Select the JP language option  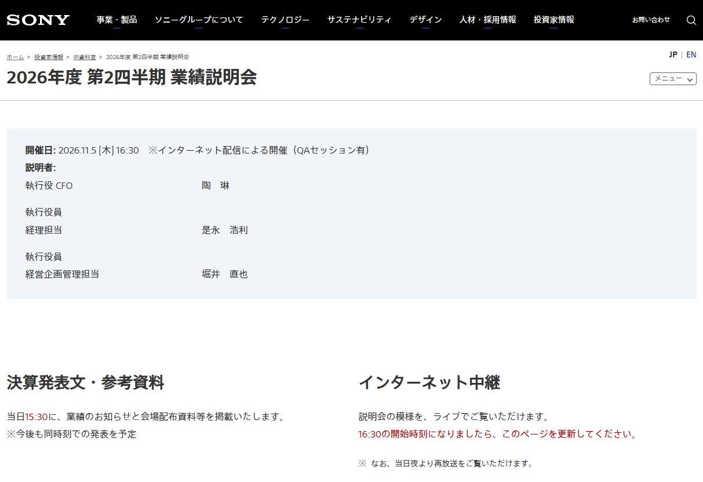[673, 54]
